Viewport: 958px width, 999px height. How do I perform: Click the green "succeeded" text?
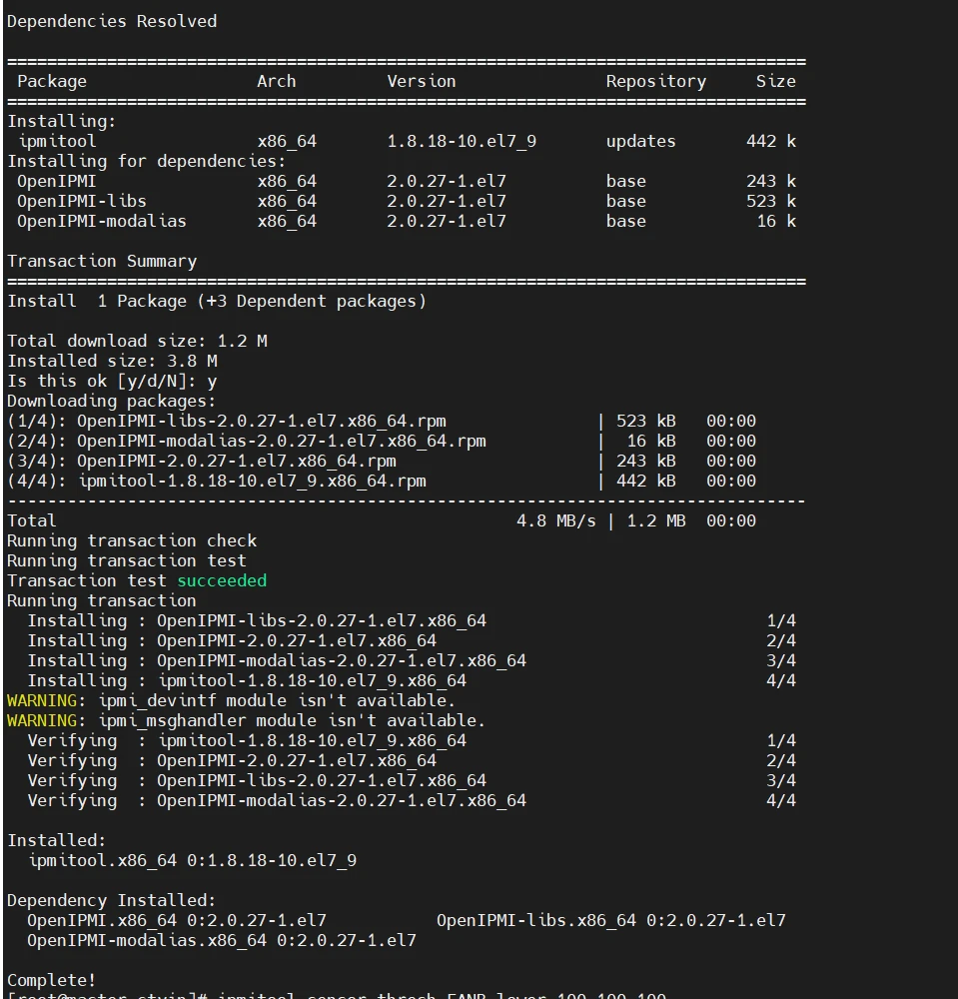click(222, 580)
